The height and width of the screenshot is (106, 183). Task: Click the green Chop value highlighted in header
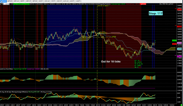click(x=21, y=4)
